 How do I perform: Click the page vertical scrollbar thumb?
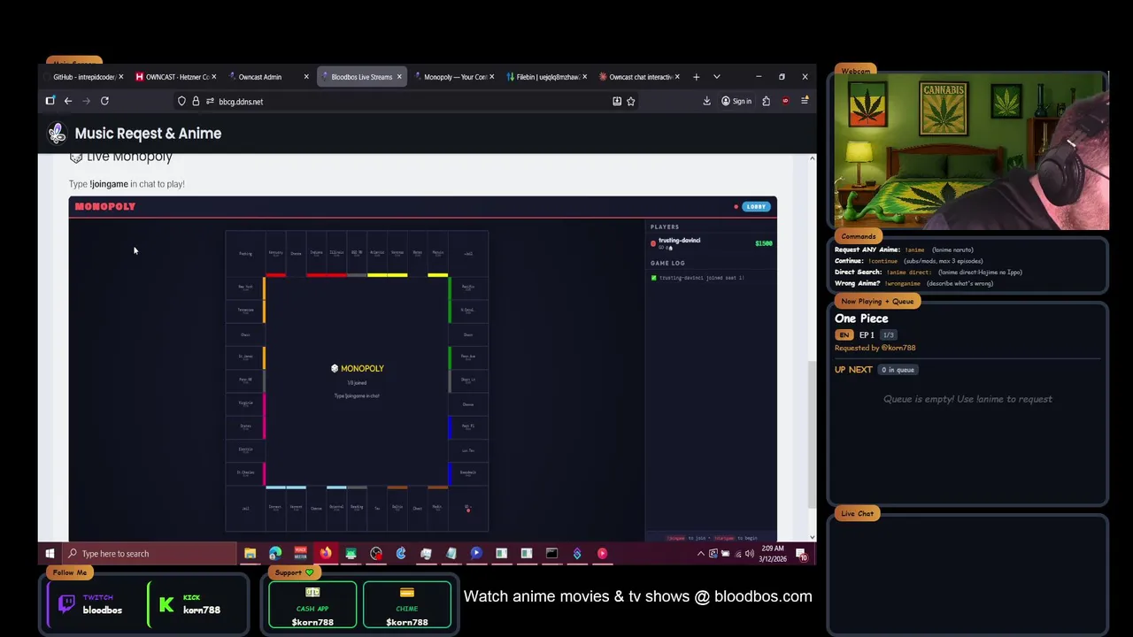click(x=812, y=434)
